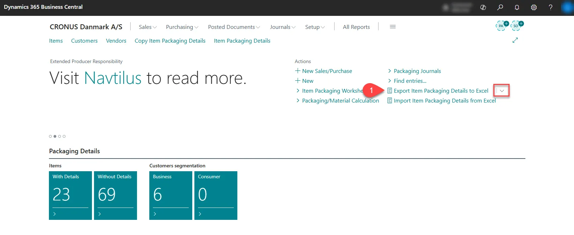
Task: Open the Purchasing menu
Action: tap(182, 27)
